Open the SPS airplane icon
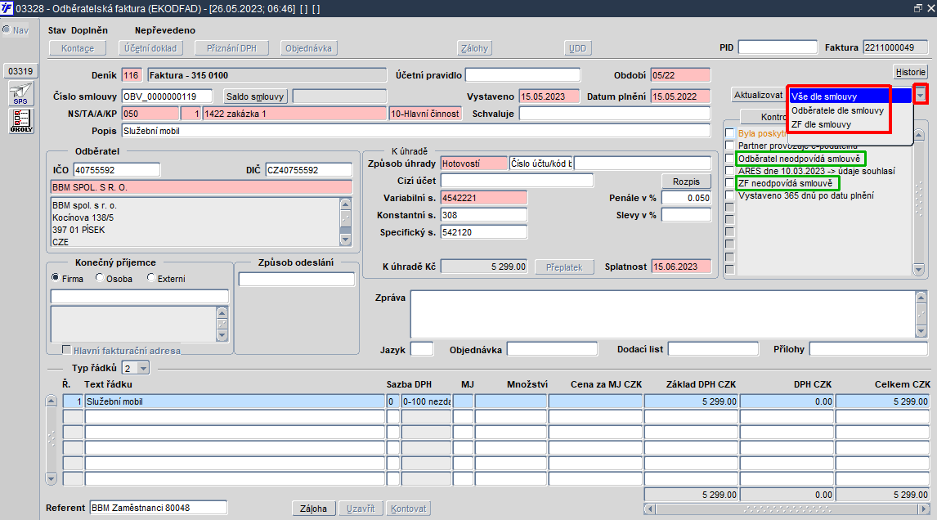This screenshot has height=520, width=937. (20, 94)
